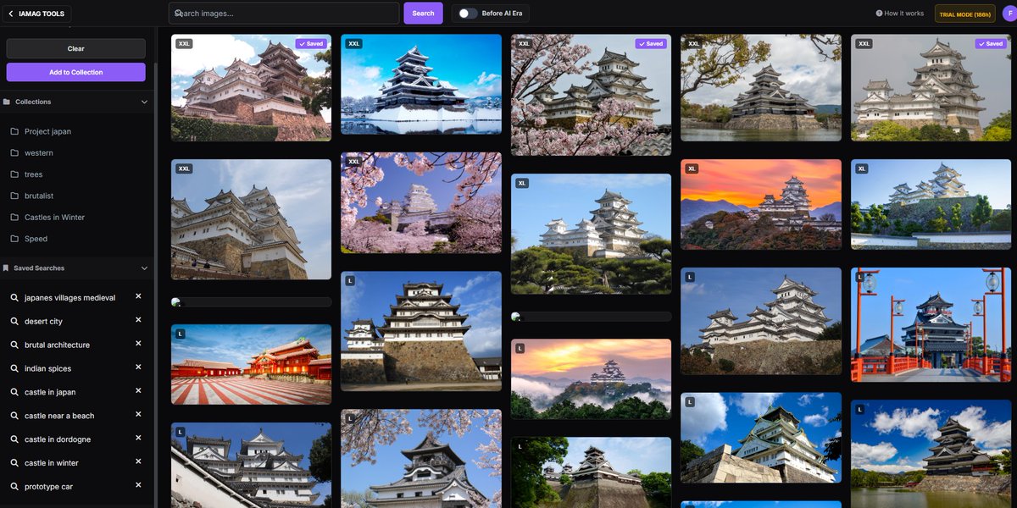Screen dimensions: 1017x508
Task: Open the red bridge with lanterns thumbnail
Action: [931, 324]
